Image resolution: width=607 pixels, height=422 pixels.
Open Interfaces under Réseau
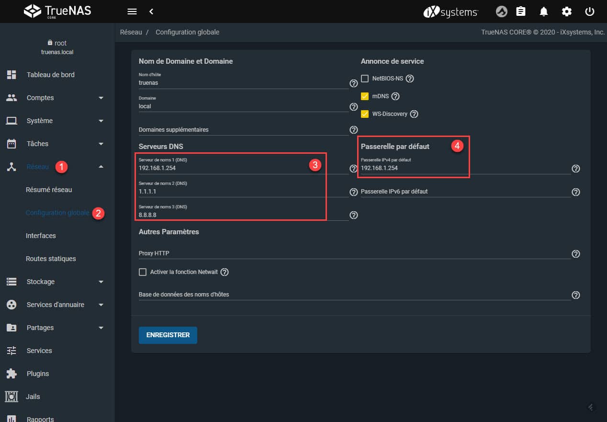41,236
